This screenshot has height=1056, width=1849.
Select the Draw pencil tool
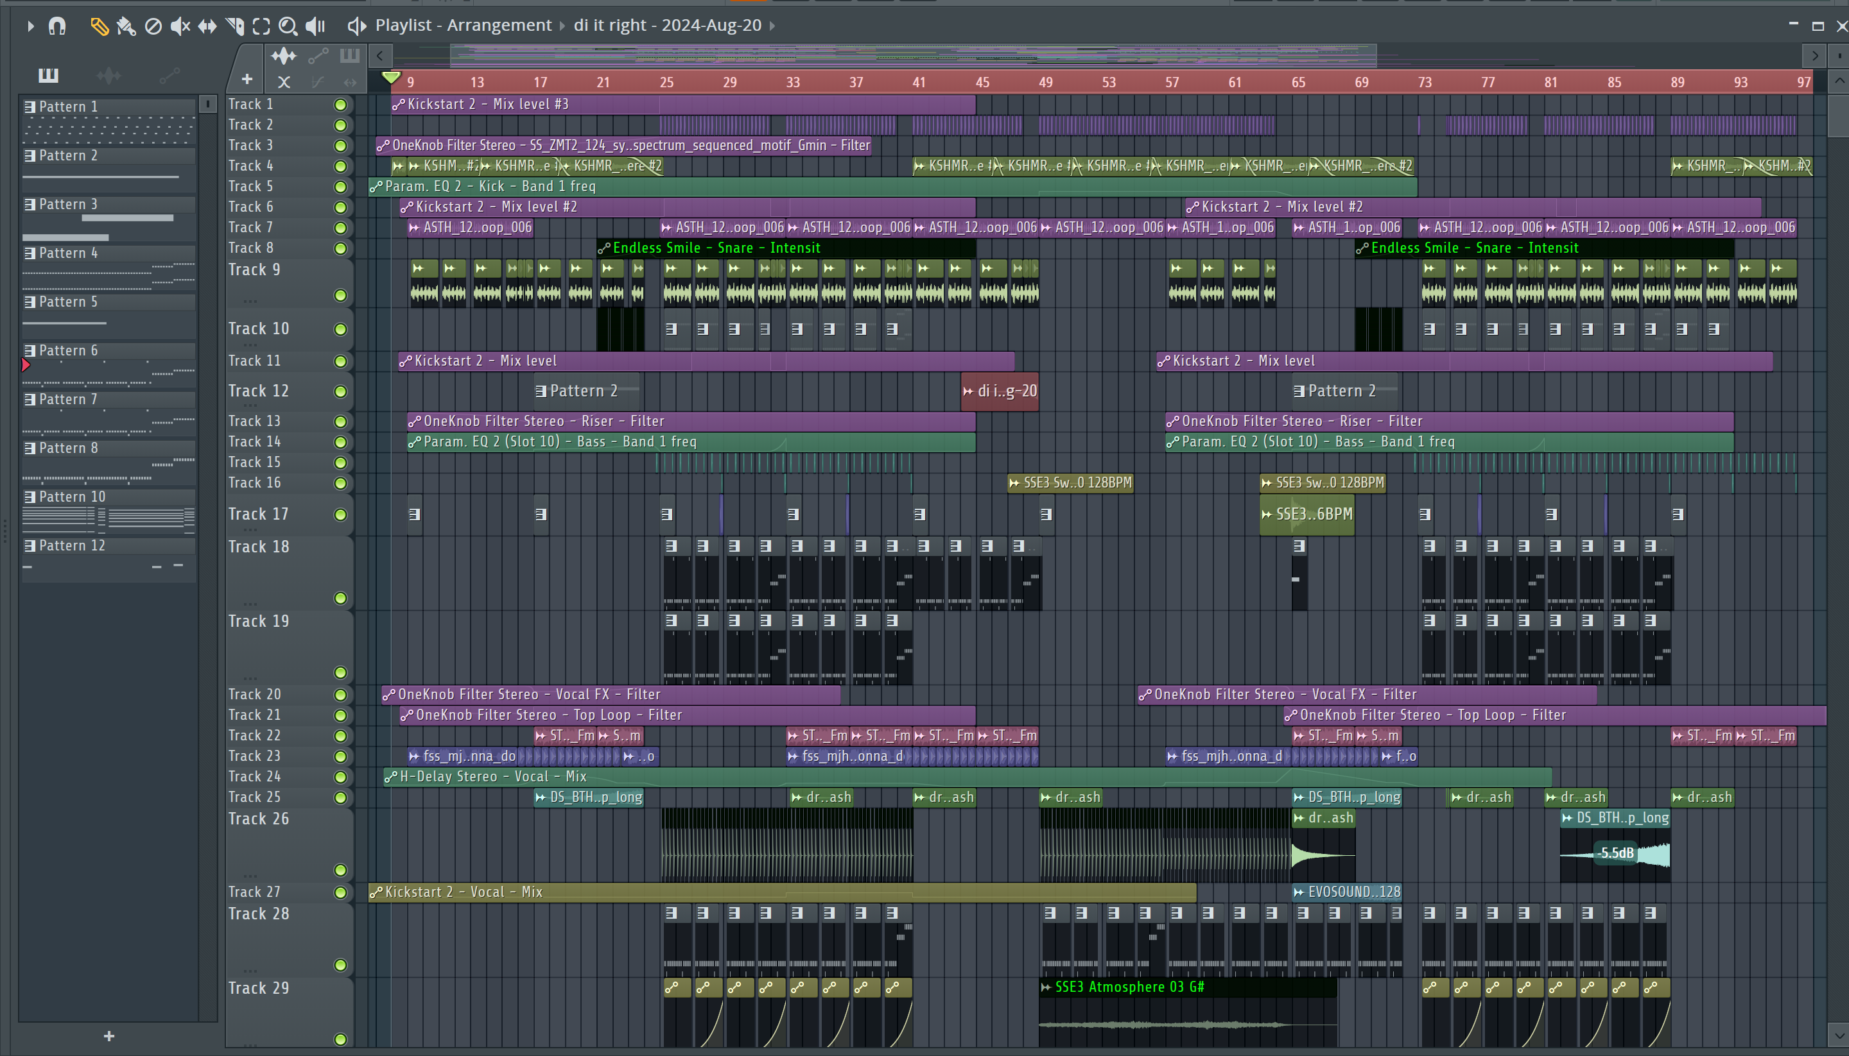[100, 26]
